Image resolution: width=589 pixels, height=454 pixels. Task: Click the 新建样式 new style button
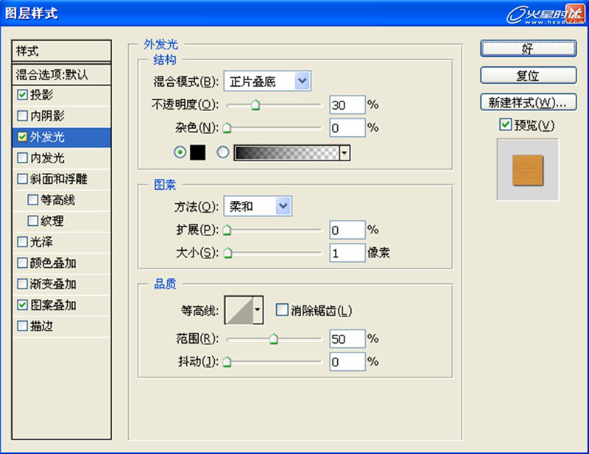click(528, 102)
